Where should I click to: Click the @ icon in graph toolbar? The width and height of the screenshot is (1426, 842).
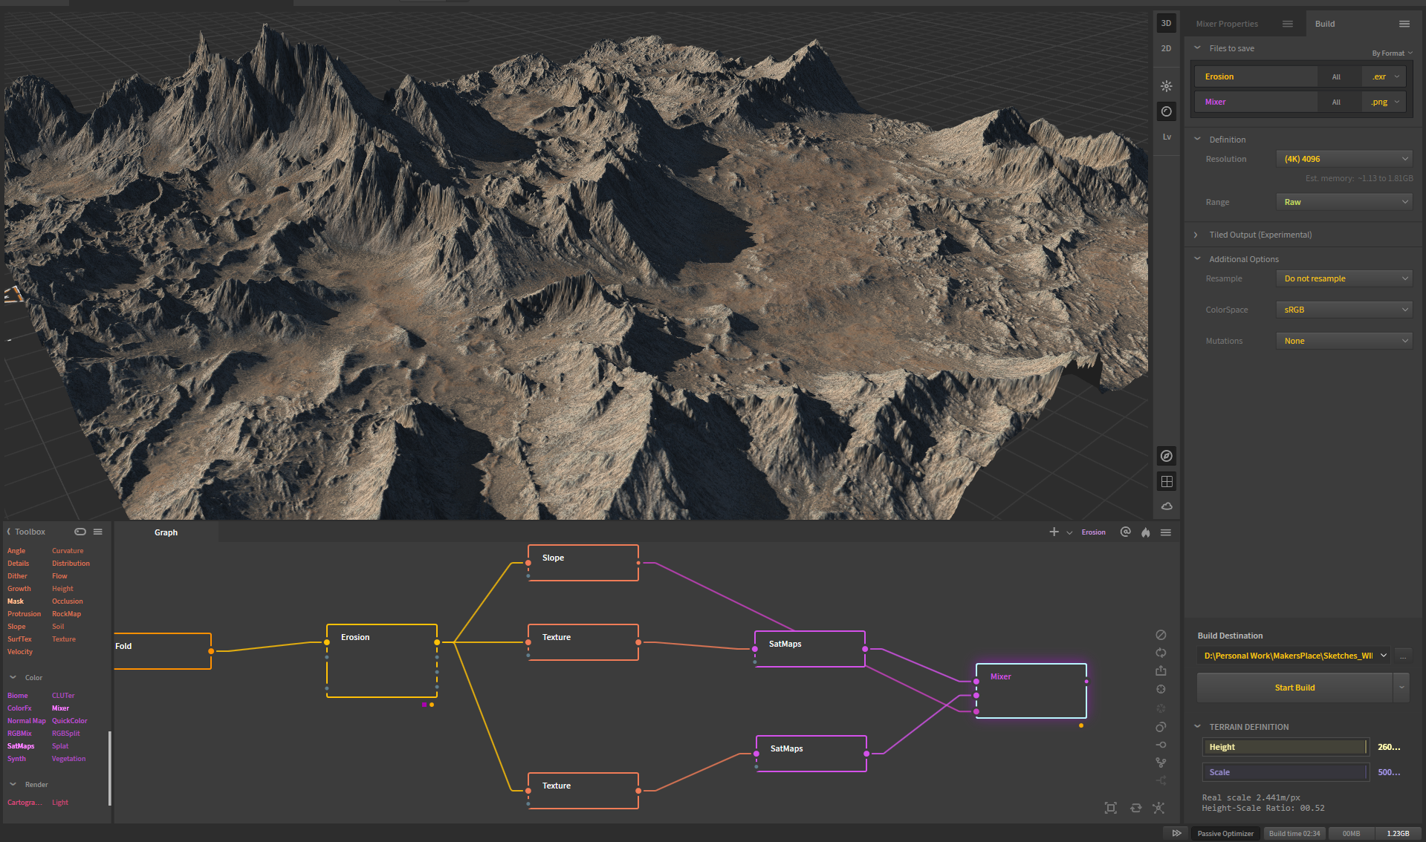pos(1125,532)
